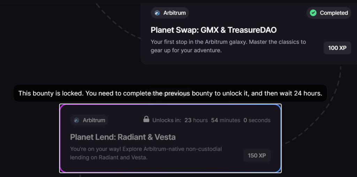Click the Planet Swap description text
The image size is (357, 177).
(228, 46)
